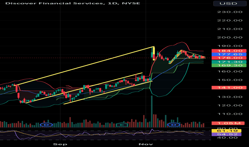Image resolution: width=249 pixels, height=147 pixels.
Task: Click the 150.00 price axis label
Action: [x=230, y=80]
